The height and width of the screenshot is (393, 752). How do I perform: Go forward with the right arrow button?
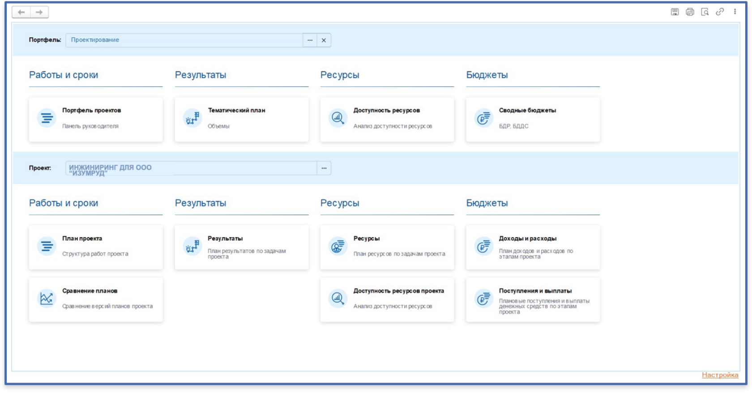[39, 12]
